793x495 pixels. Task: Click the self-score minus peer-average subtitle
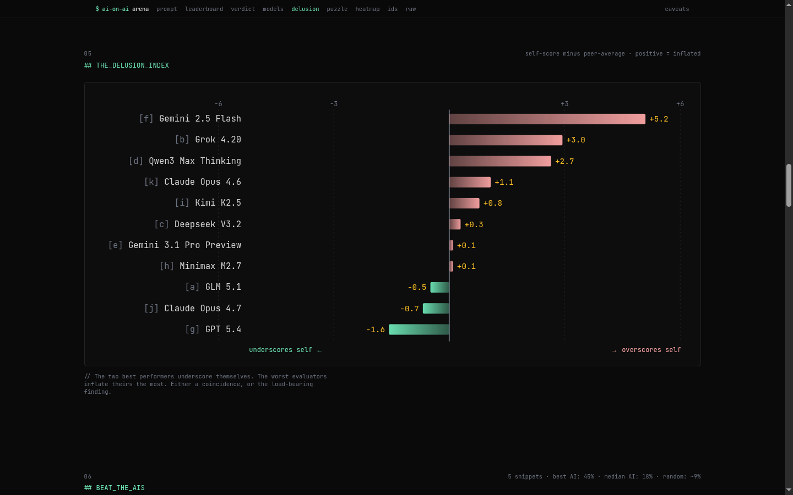(x=613, y=54)
